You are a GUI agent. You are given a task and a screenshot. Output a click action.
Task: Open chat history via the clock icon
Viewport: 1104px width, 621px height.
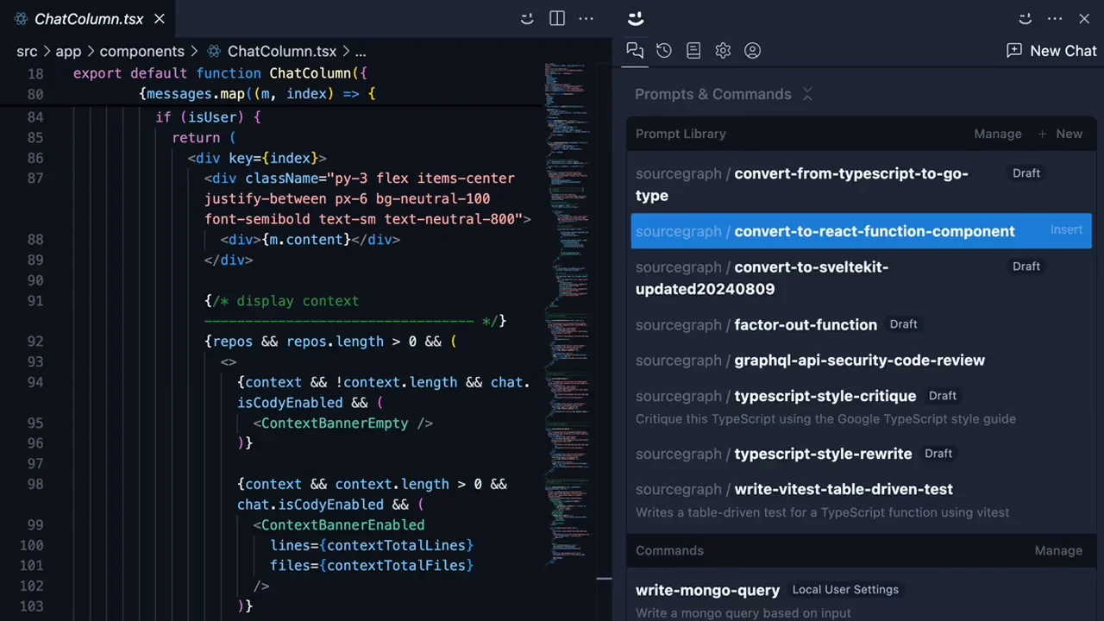click(x=664, y=50)
